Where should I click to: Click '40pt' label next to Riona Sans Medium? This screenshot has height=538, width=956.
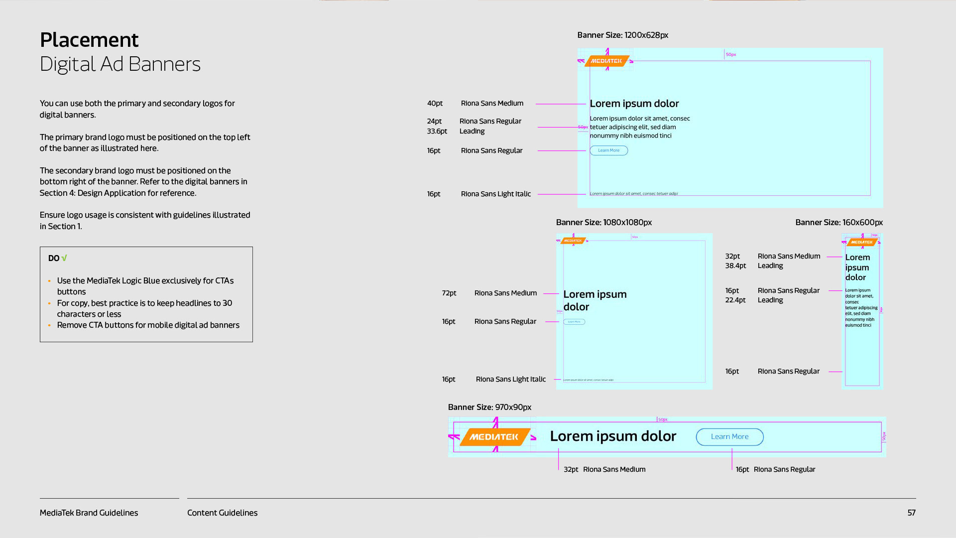(435, 103)
